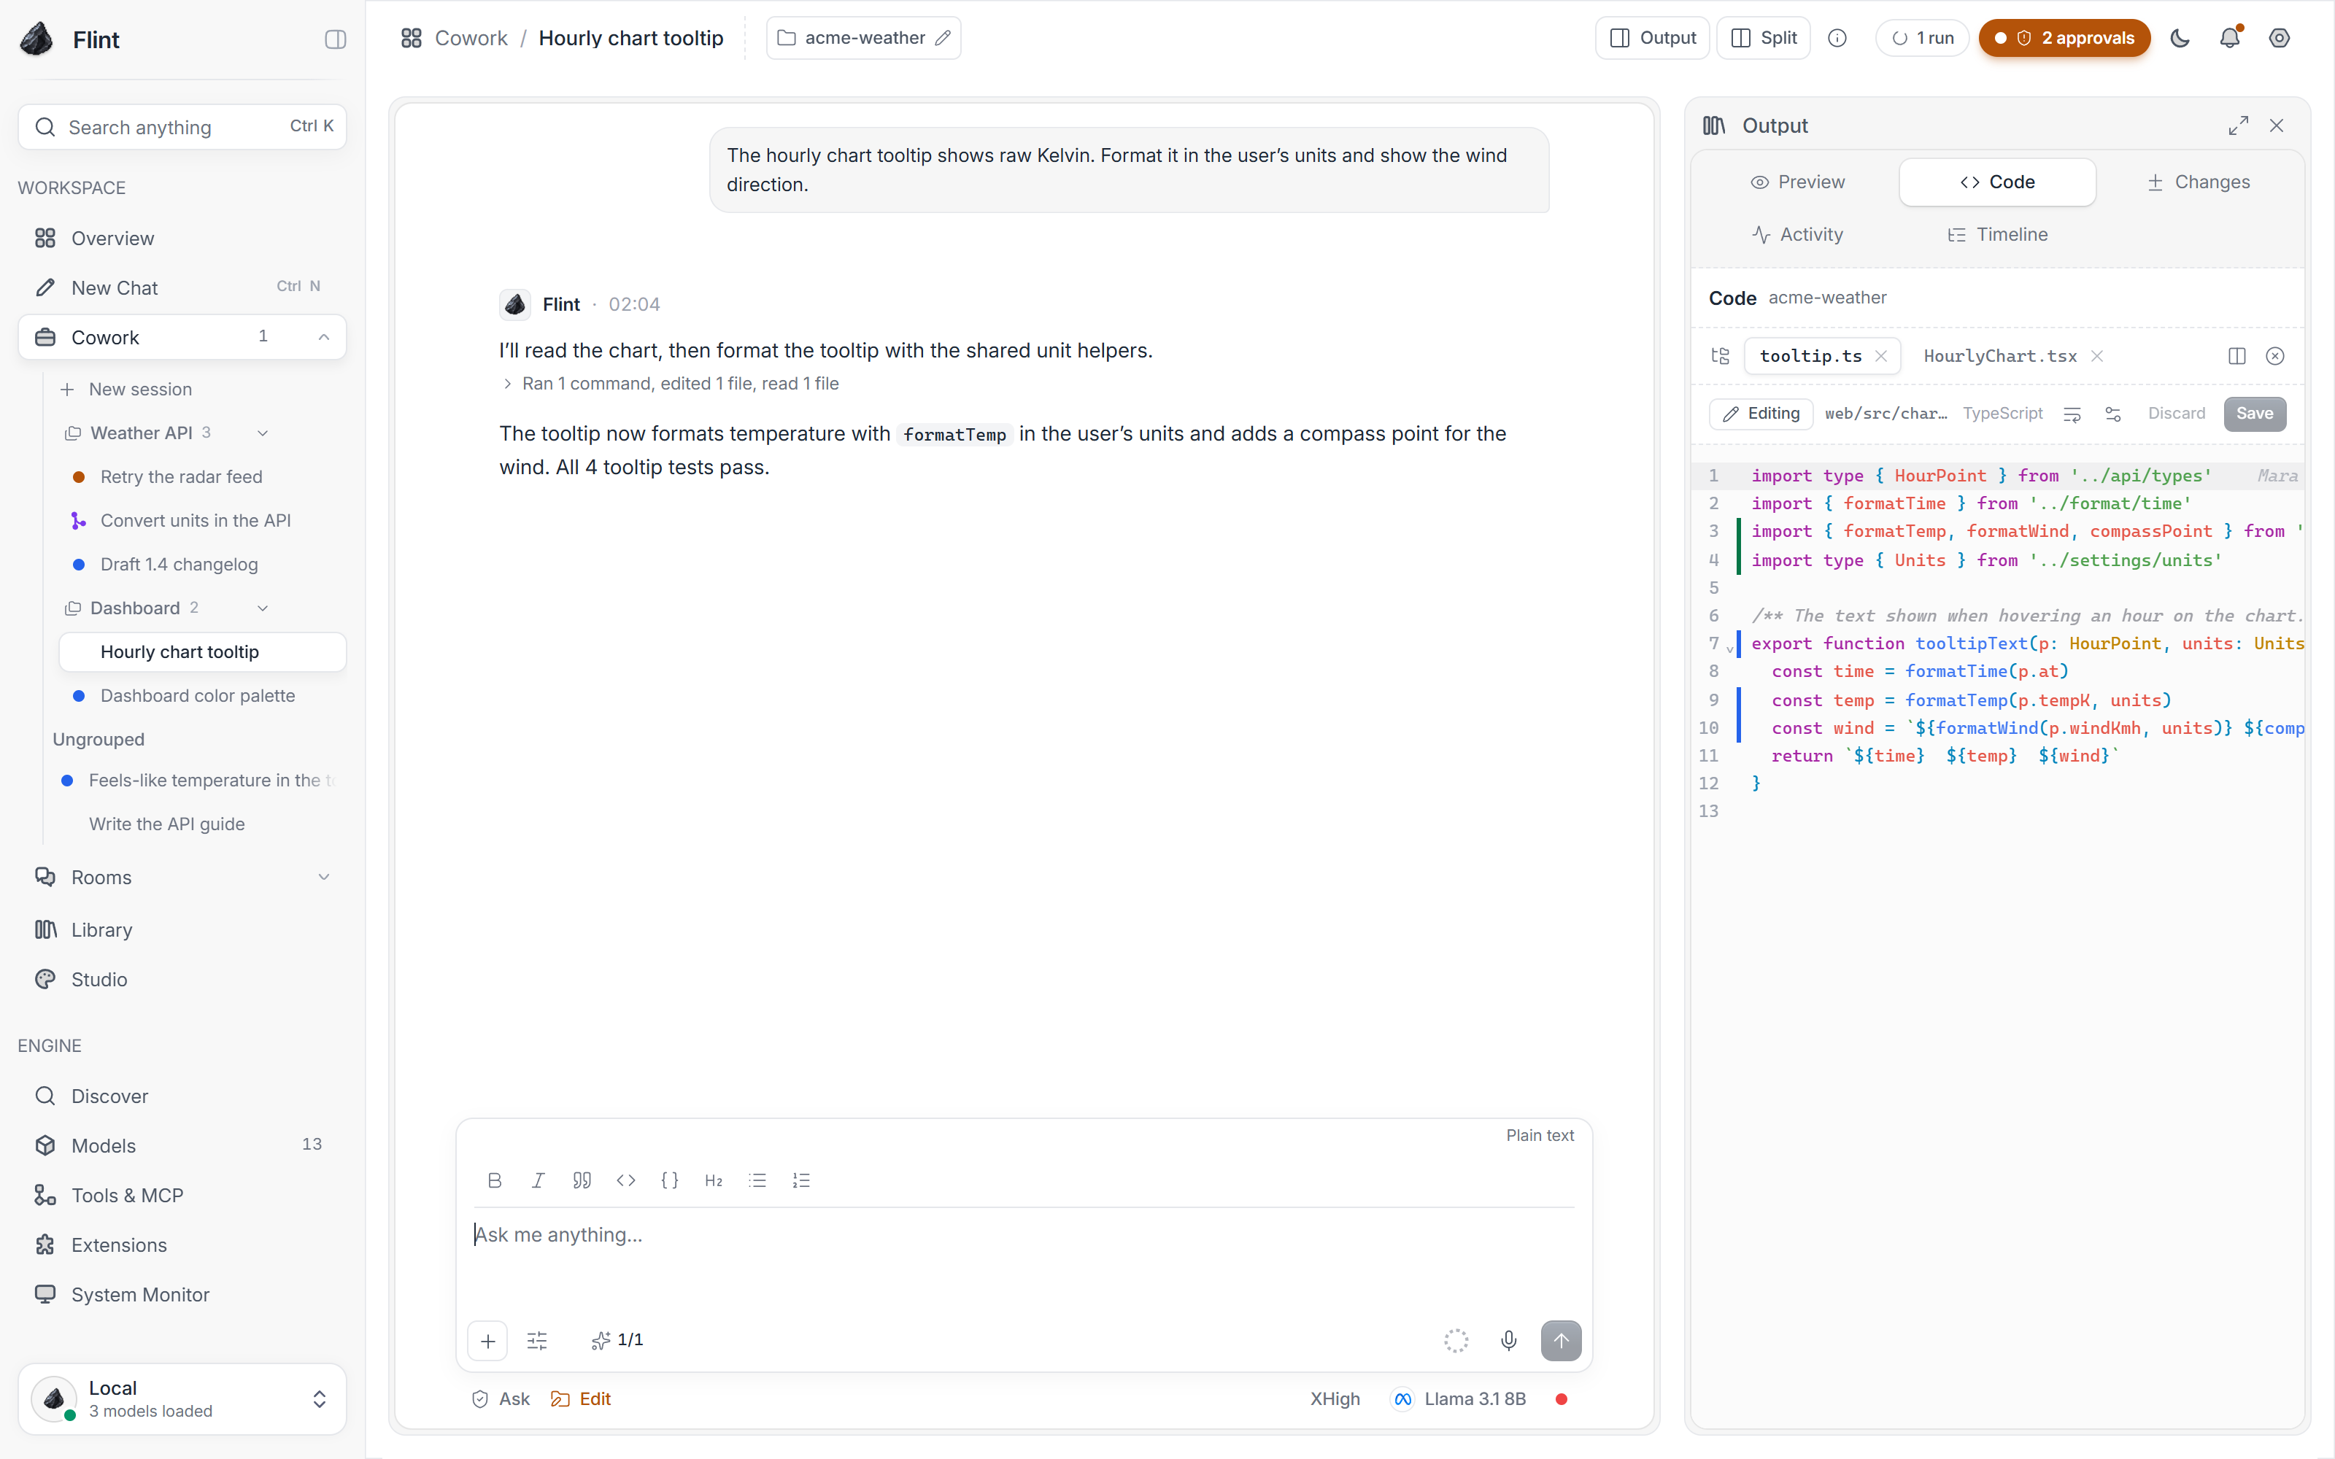
Task: Focus the Search anything field
Action: click(182, 128)
